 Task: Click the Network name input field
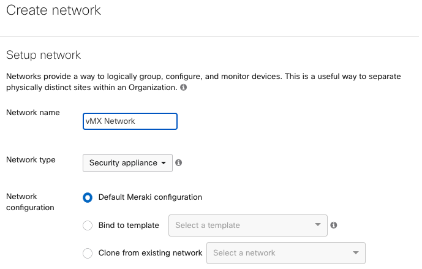130,121
